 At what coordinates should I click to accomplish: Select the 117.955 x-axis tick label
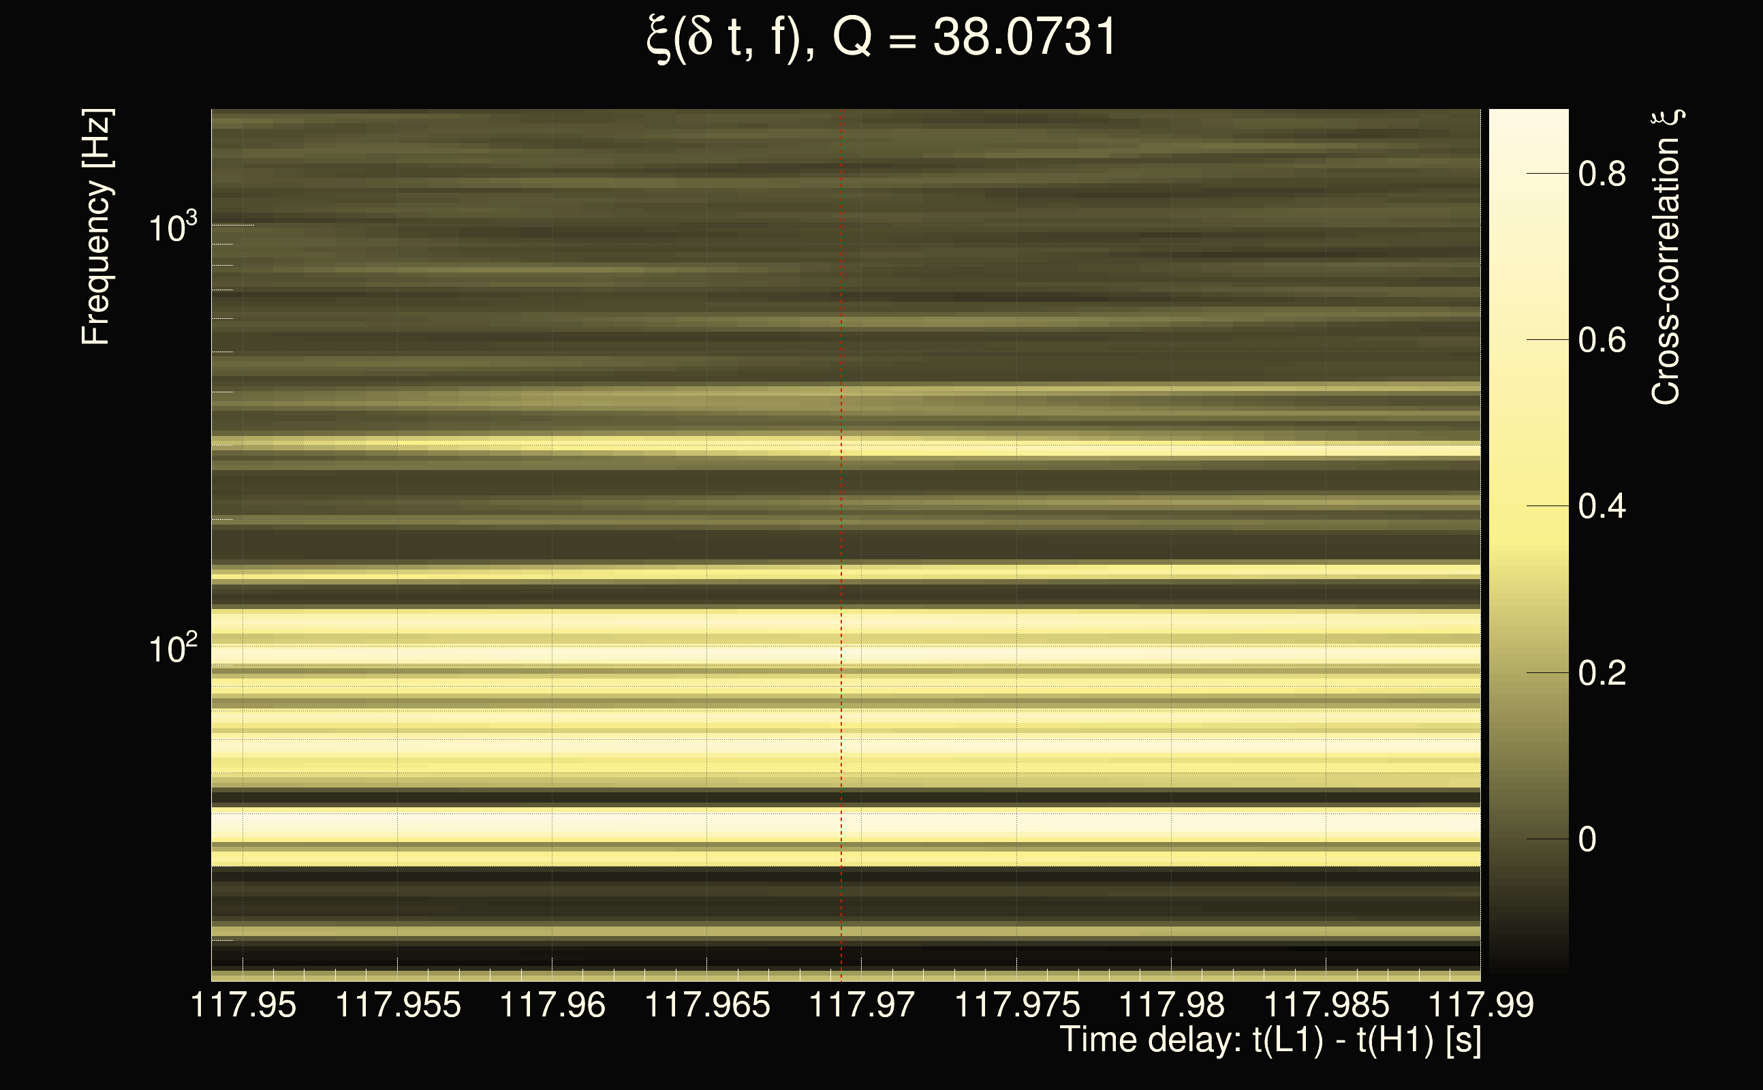398,1004
